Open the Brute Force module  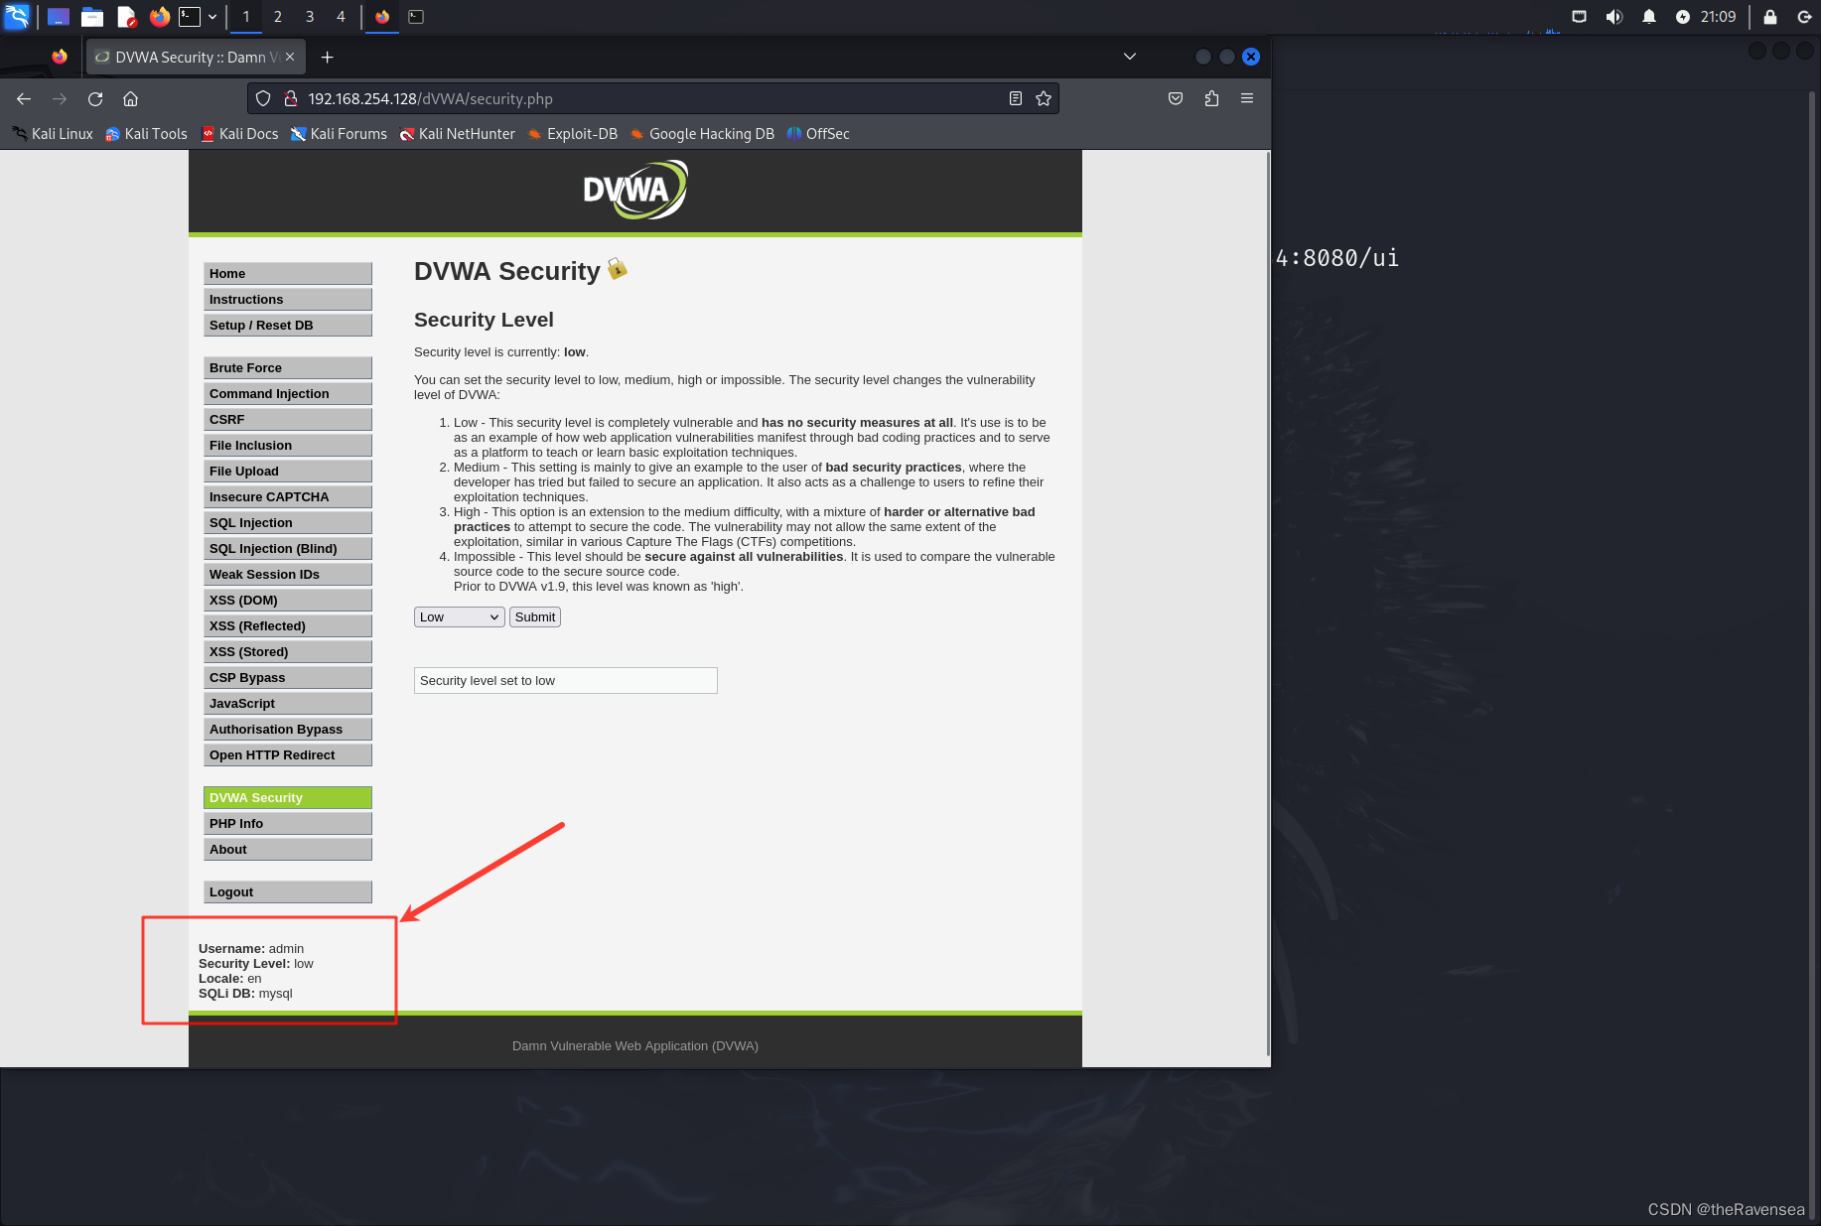pyautogui.click(x=288, y=368)
